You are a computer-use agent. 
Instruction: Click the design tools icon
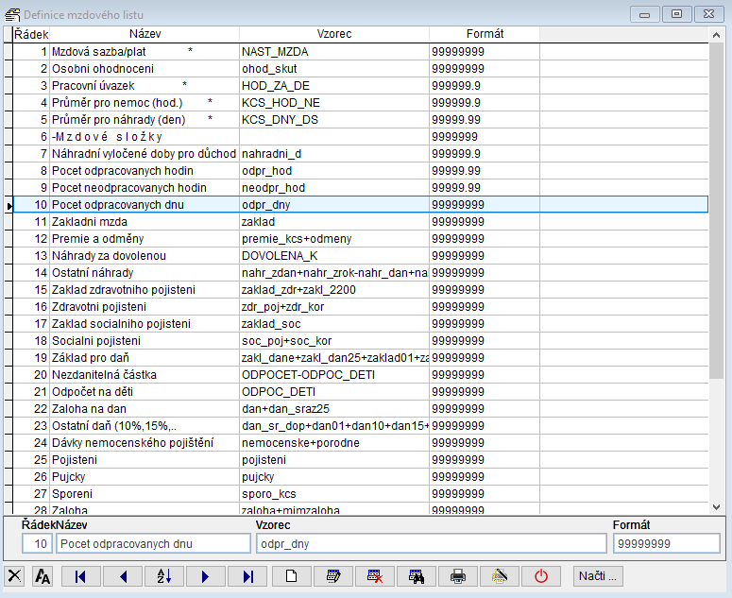point(500,576)
